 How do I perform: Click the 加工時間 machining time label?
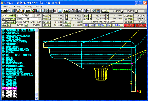click(x=128, y=16)
